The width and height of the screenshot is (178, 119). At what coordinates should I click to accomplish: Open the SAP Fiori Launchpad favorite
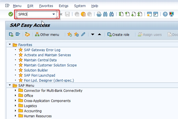click(40, 75)
